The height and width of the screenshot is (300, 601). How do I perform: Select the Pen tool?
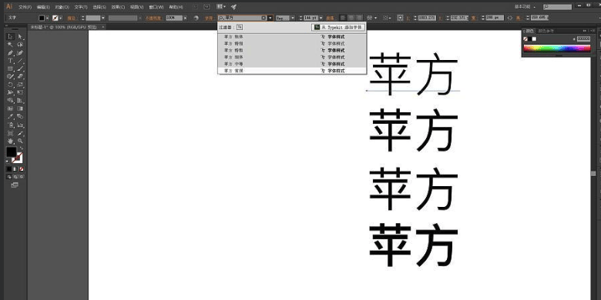pos(11,53)
